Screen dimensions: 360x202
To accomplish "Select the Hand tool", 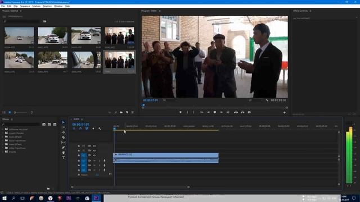I will tap(64, 153).
